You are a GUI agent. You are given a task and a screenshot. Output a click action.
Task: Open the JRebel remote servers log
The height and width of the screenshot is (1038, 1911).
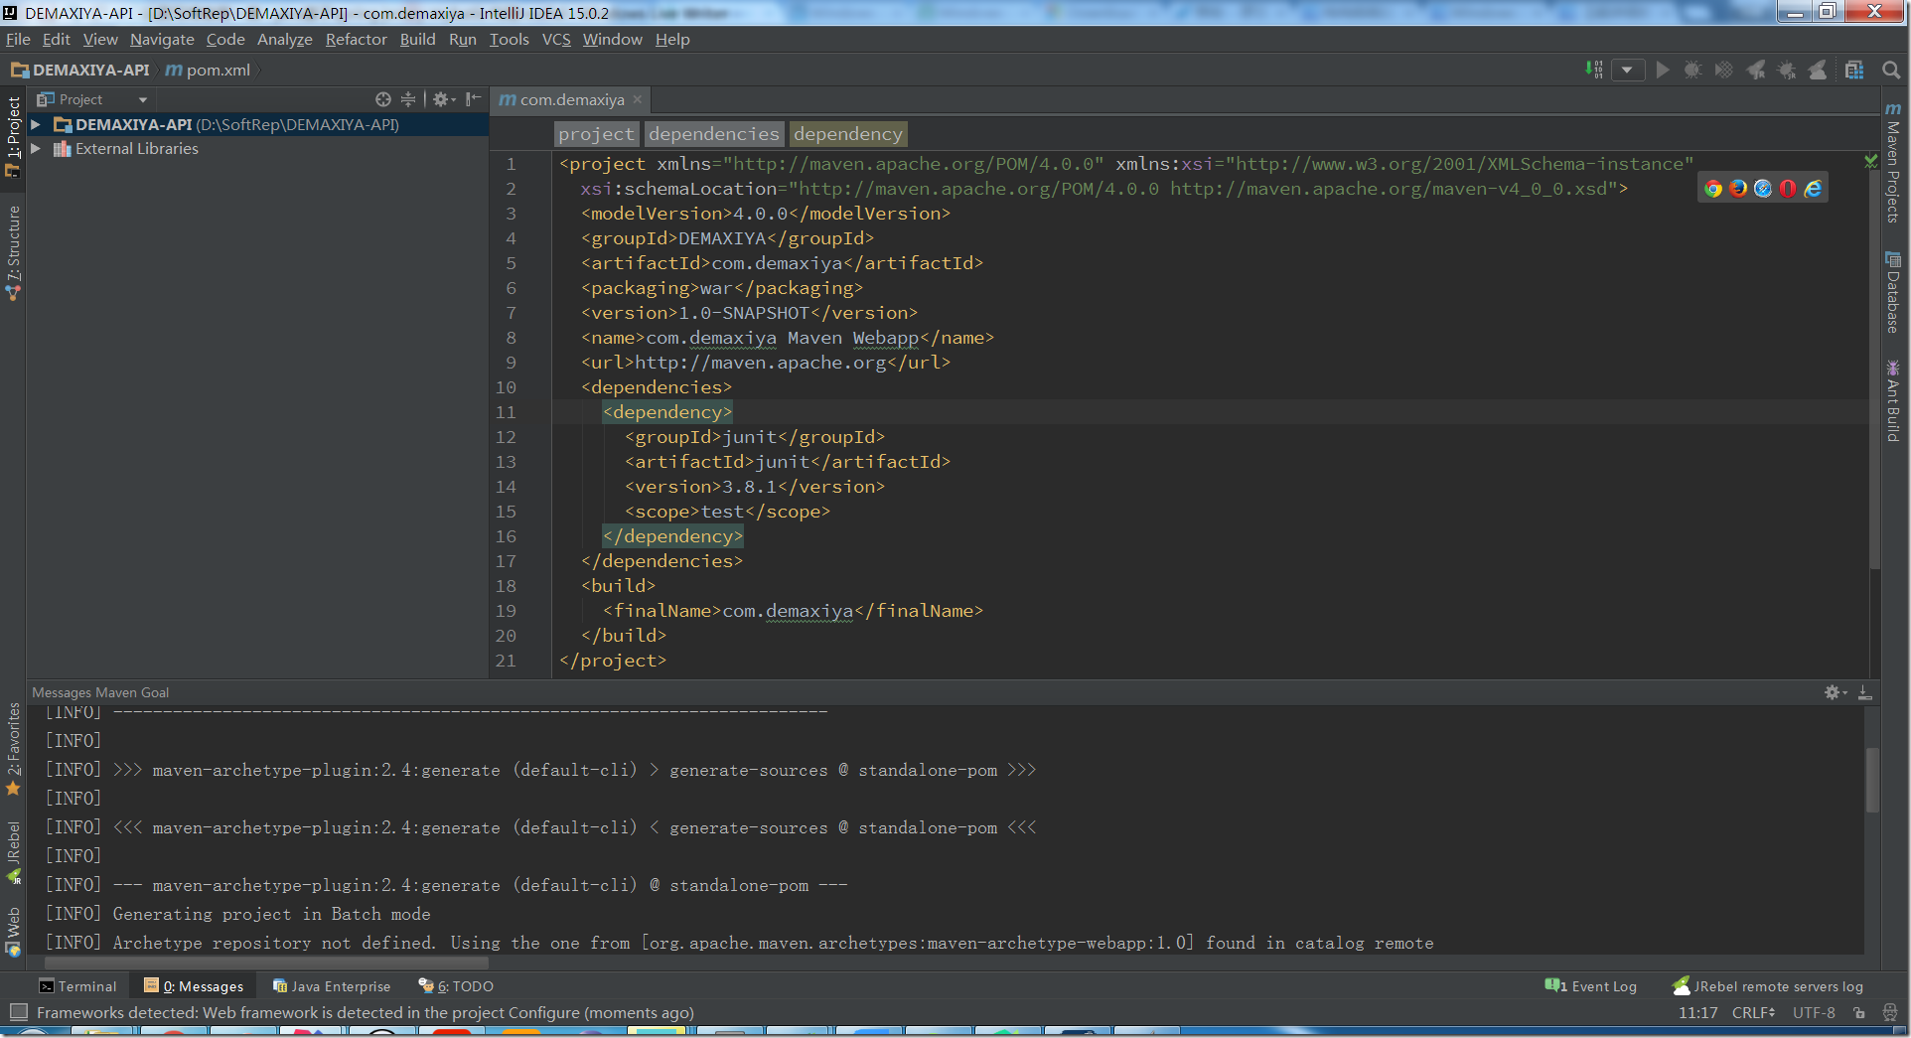[x=1768, y=986]
